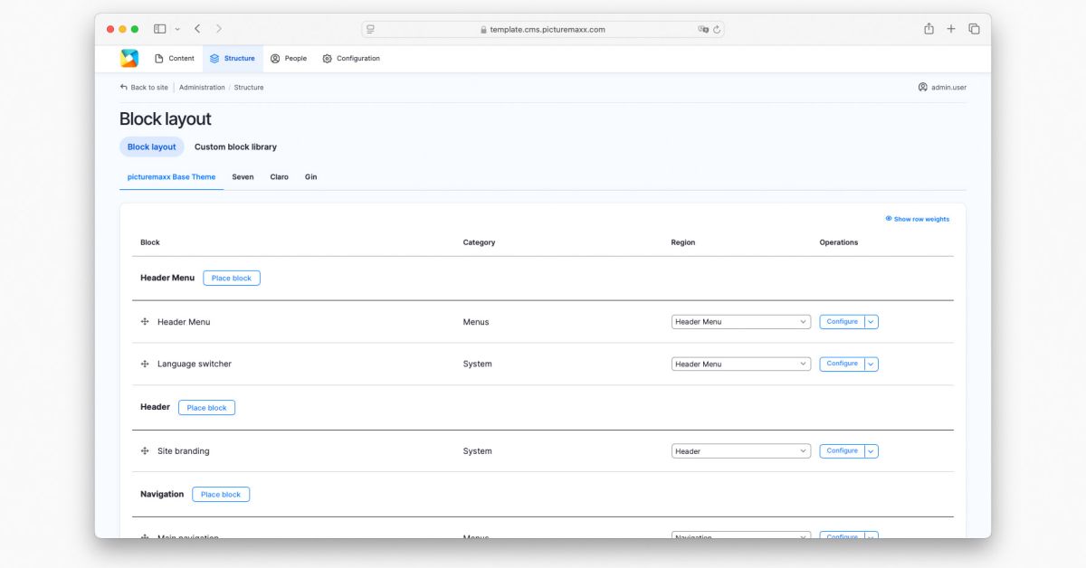Screen dimensions: 1086x568
Task: Expand operations arrow next to Language switcher Configure
Action: pos(872,364)
